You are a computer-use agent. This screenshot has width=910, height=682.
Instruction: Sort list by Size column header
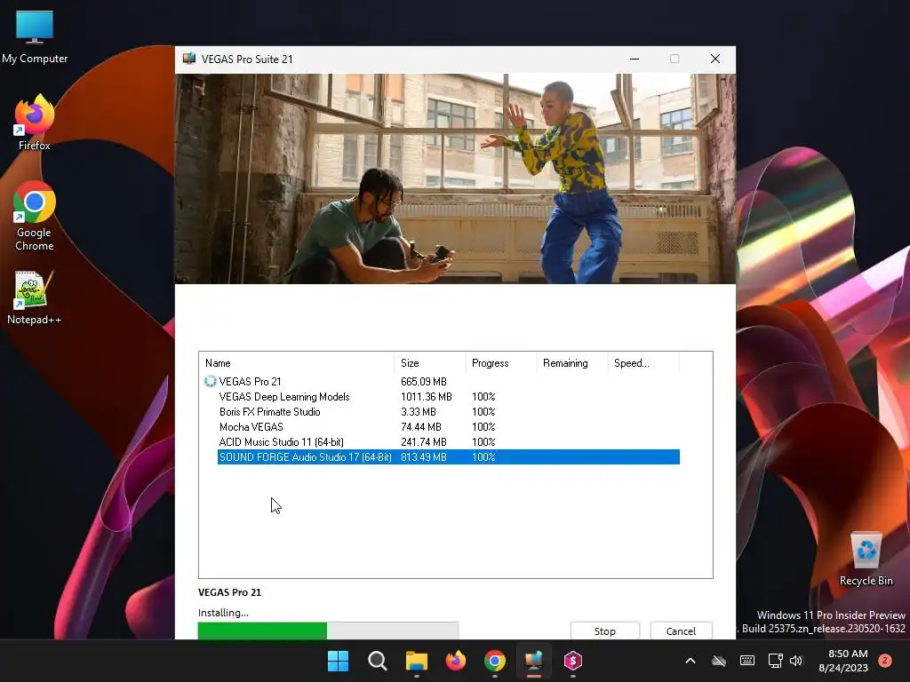(x=429, y=363)
